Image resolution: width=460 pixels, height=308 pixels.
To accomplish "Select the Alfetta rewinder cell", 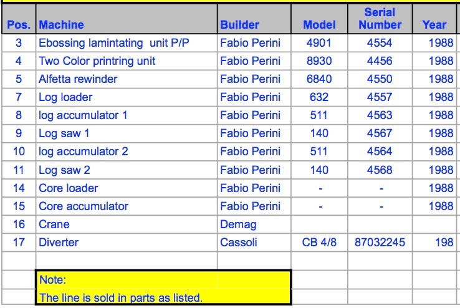I will [x=127, y=79].
